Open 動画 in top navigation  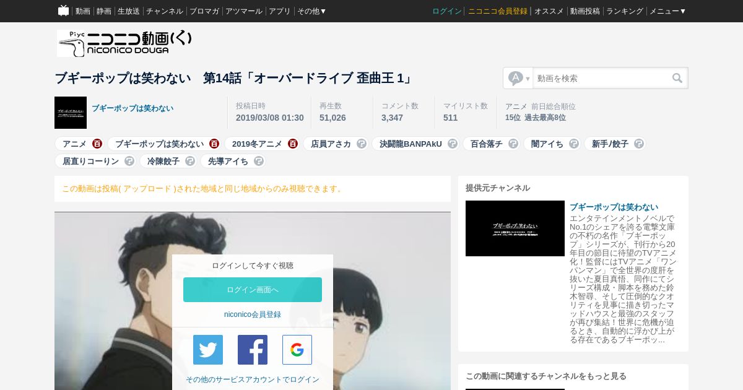coord(83,11)
